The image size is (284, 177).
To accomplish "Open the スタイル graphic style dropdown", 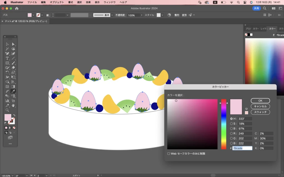I will click(x=163, y=15).
